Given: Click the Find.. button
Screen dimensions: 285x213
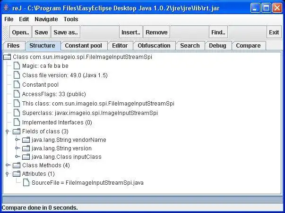Looking at the screenshot, I should [x=218, y=32].
